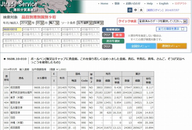The image size is (192, 130).
Task: Click the Jtrade Service logo
Action: 20,6
